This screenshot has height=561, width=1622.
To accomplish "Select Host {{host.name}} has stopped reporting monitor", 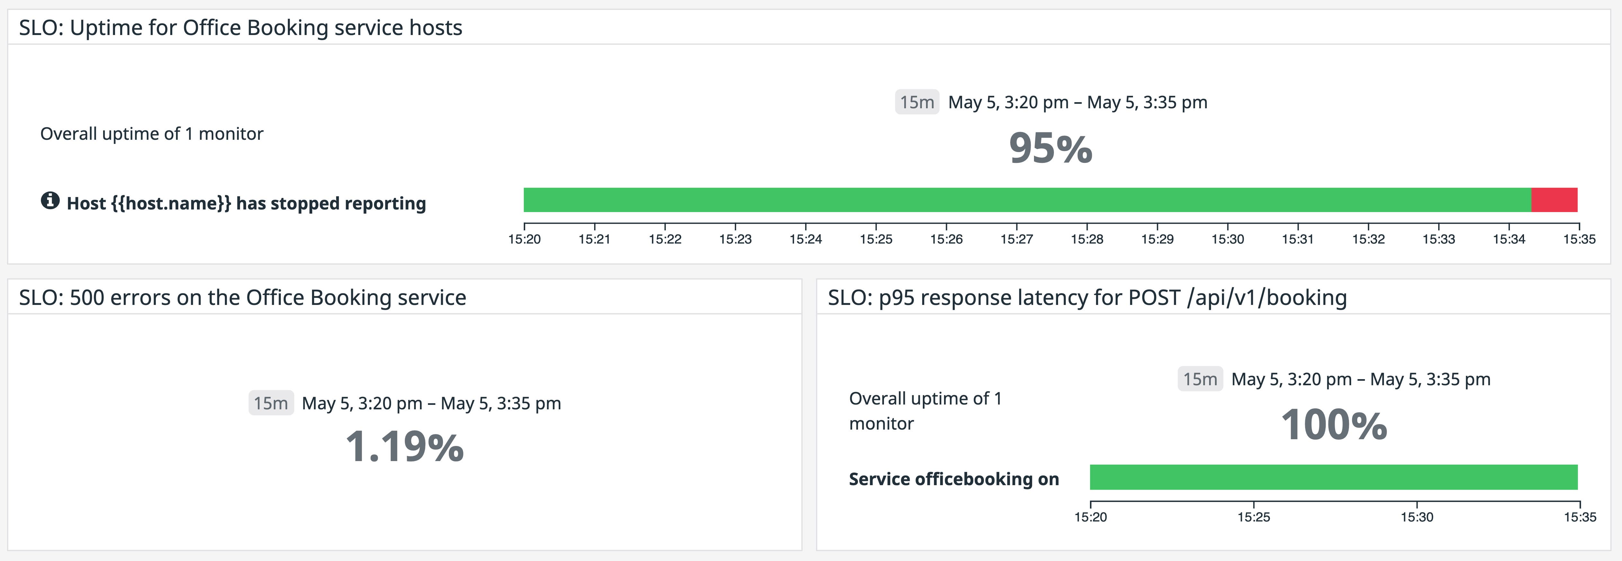I will (x=245, y=203).
